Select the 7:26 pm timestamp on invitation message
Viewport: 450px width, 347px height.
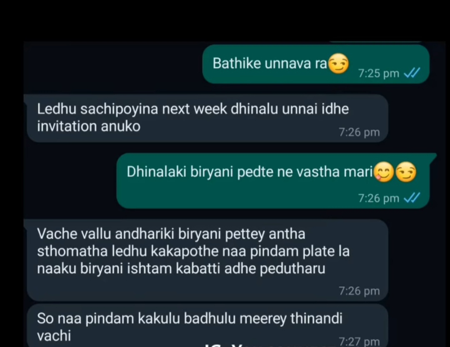tap(359, 132)
